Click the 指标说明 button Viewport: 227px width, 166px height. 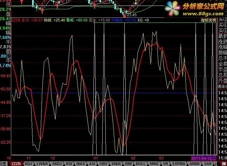[x=208, y=20]
